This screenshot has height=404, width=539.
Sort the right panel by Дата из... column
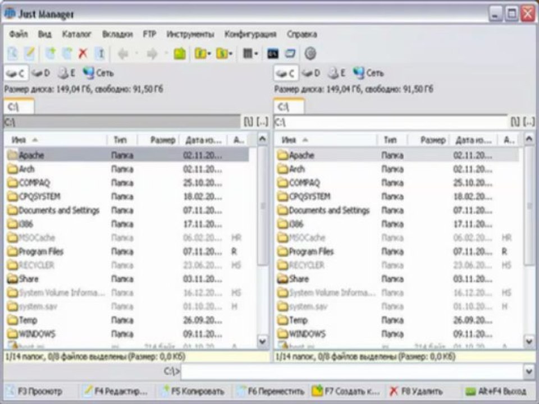474,140
